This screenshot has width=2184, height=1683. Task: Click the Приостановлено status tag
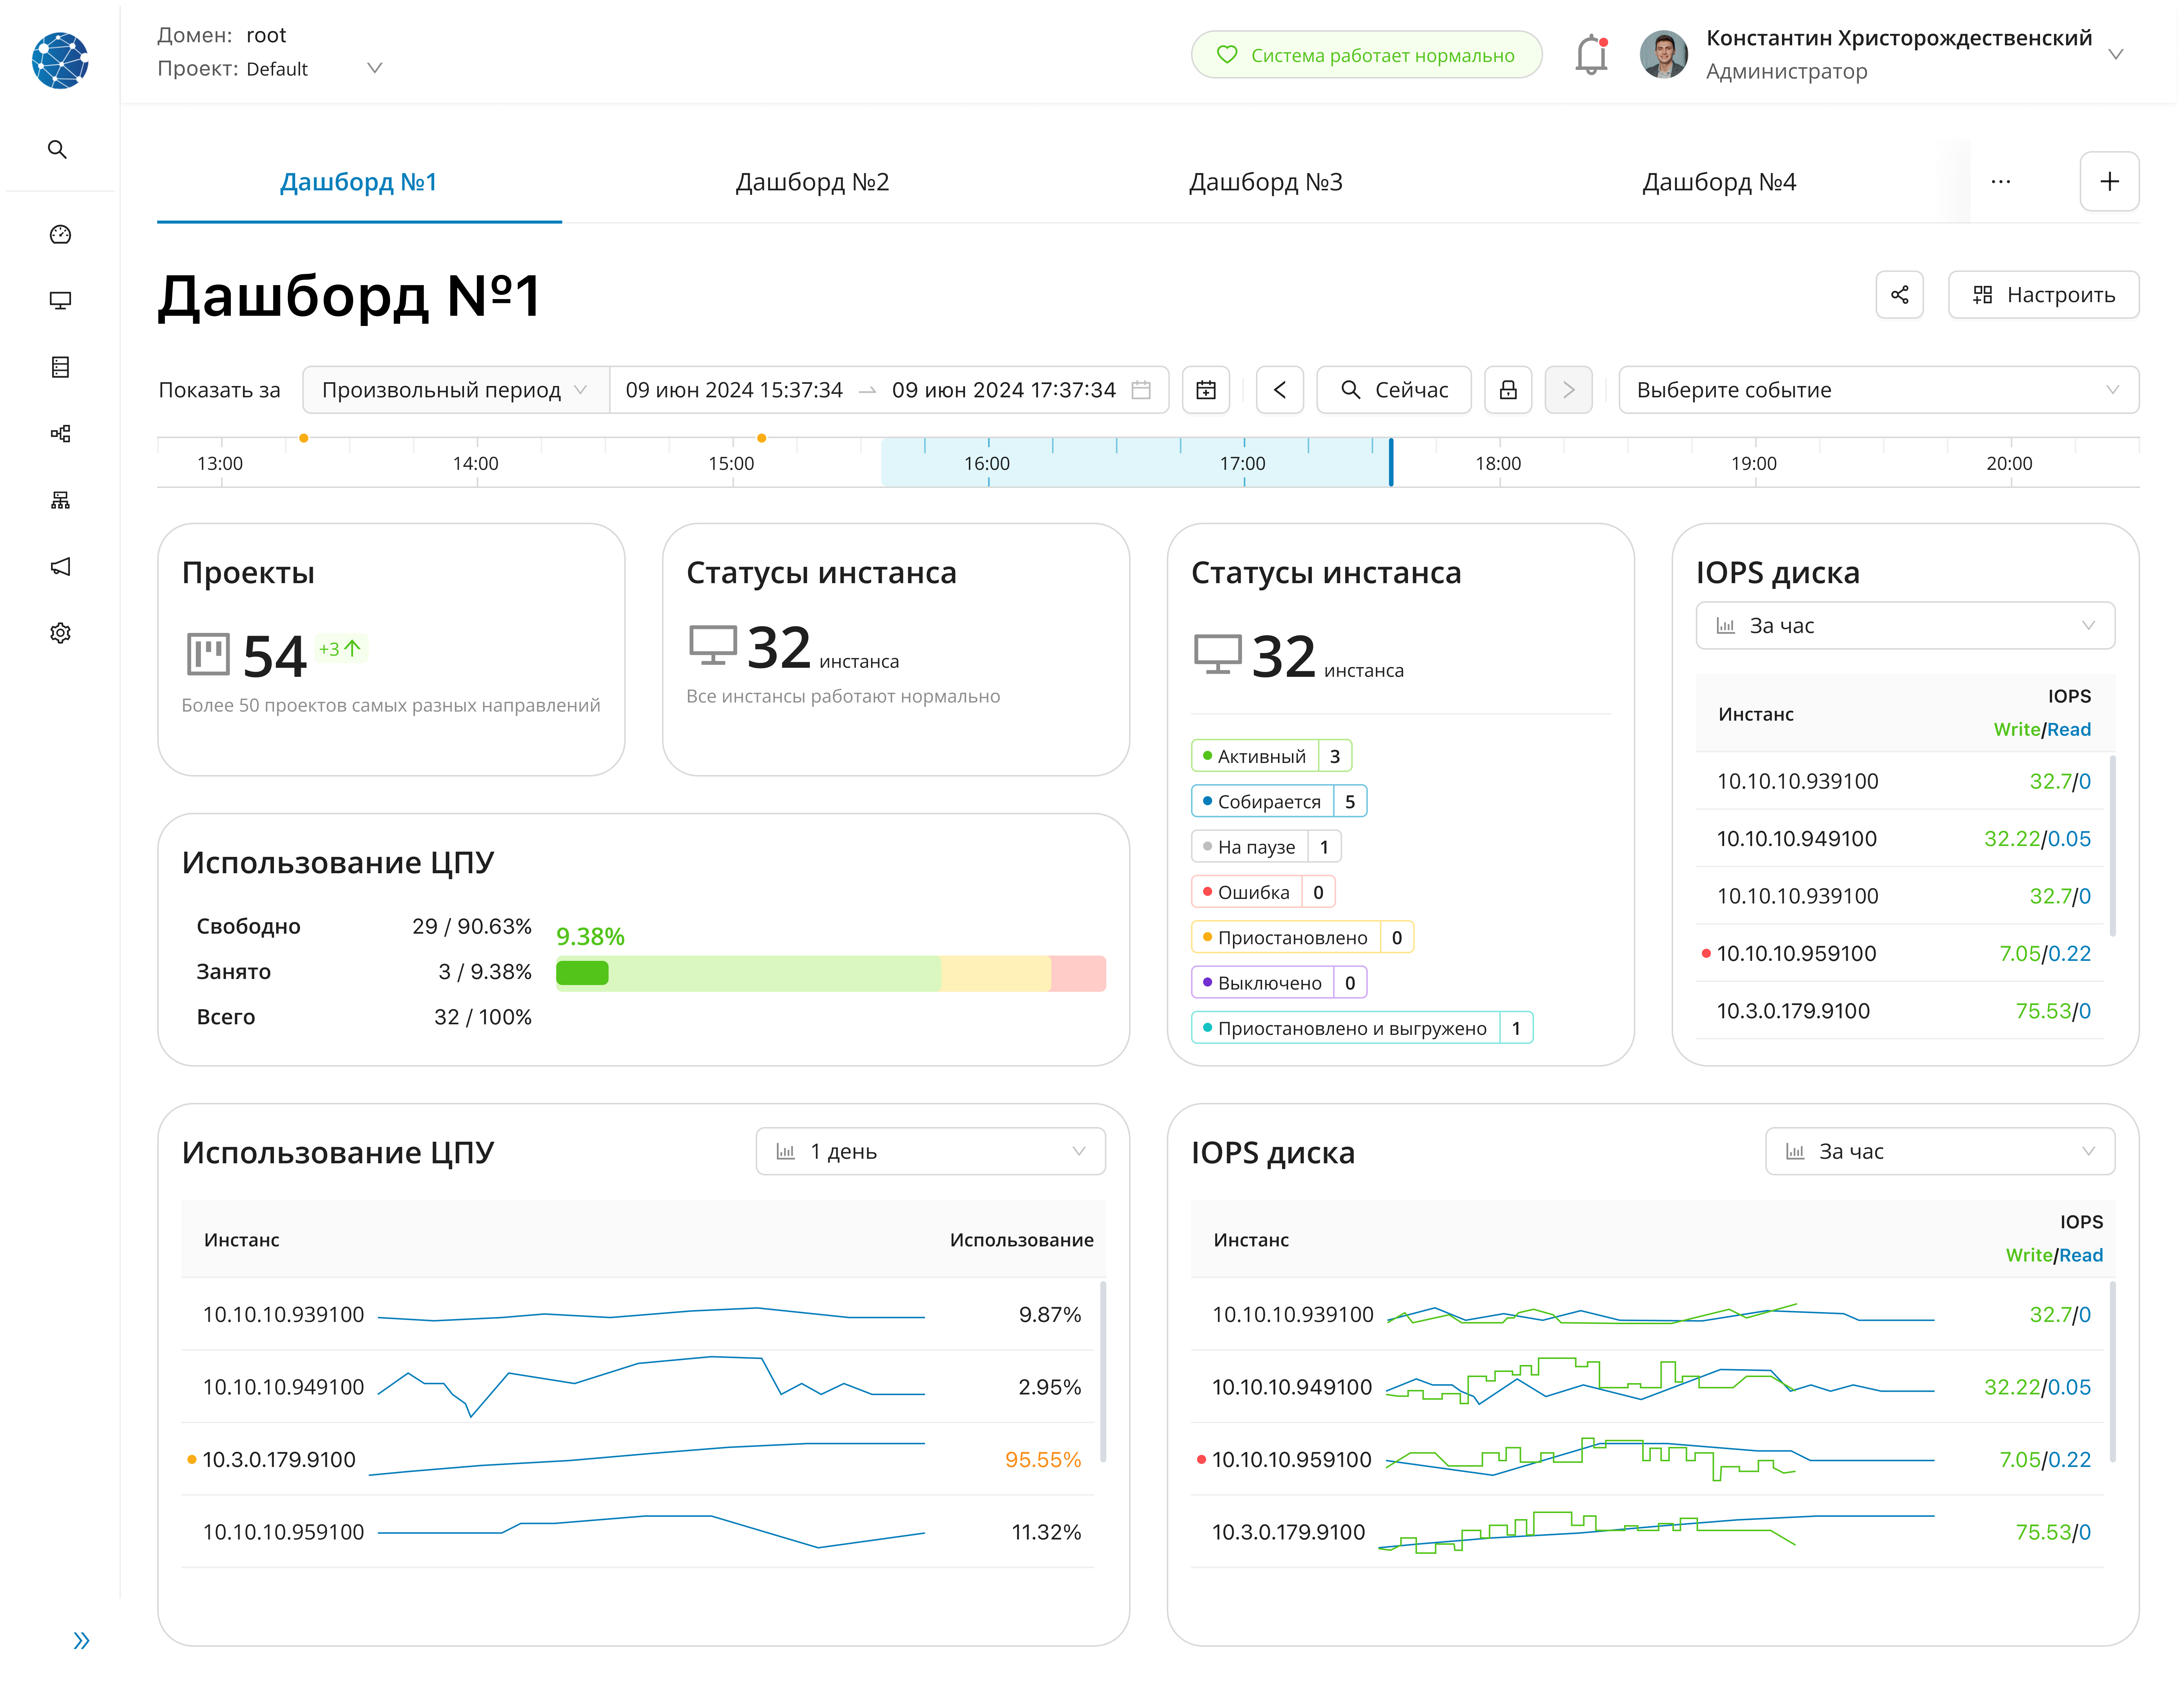[x=1303, y=937]
